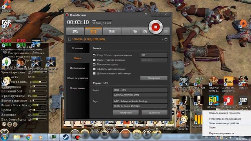This screenshot has width=251, height=141.
Task: Click Настройки button under format section
Action: [125, 112]
